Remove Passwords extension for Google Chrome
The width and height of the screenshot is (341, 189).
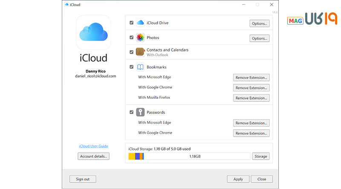pyautogui.click(x=251, y=133)
